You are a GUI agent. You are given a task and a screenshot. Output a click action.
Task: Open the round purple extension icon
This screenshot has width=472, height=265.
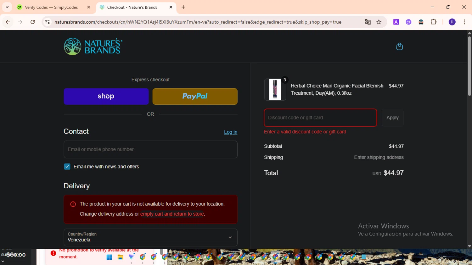tap(408, 22)
